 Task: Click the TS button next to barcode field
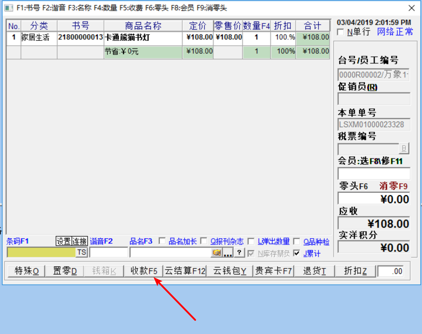tap(81, 253)
